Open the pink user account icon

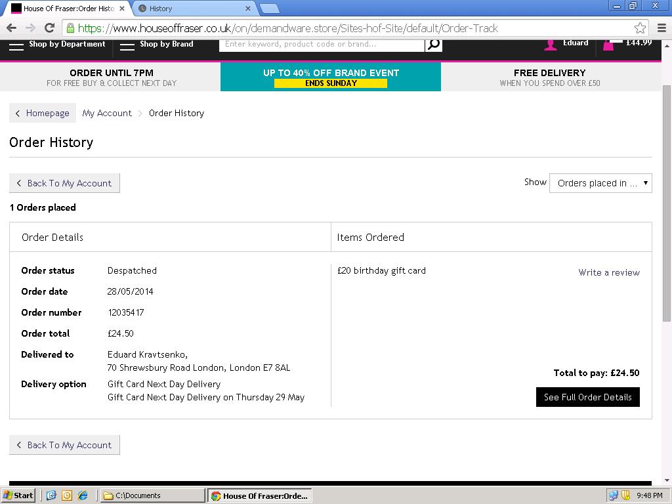point(551,45)
